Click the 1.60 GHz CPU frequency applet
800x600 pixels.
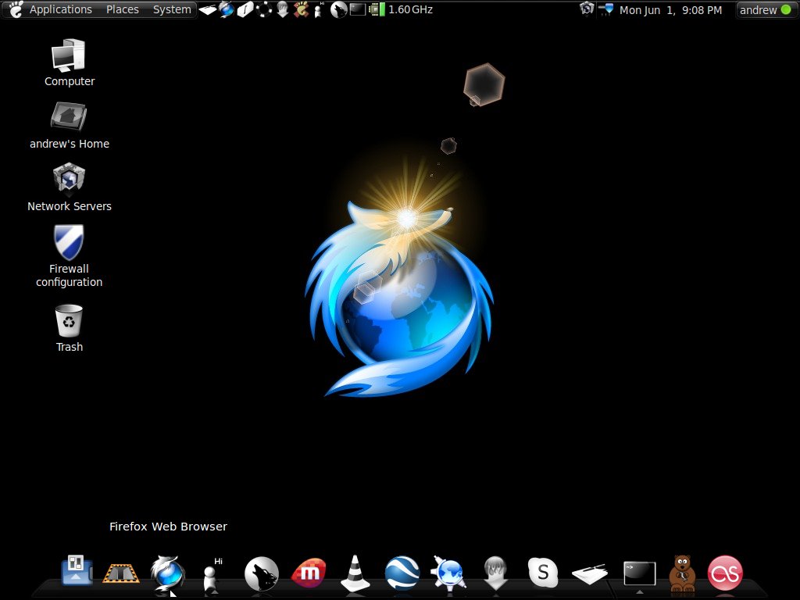(410, 9)
